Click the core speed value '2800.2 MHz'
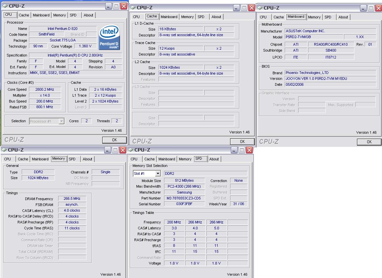This screenshot has width=382, height=278. 45,89
